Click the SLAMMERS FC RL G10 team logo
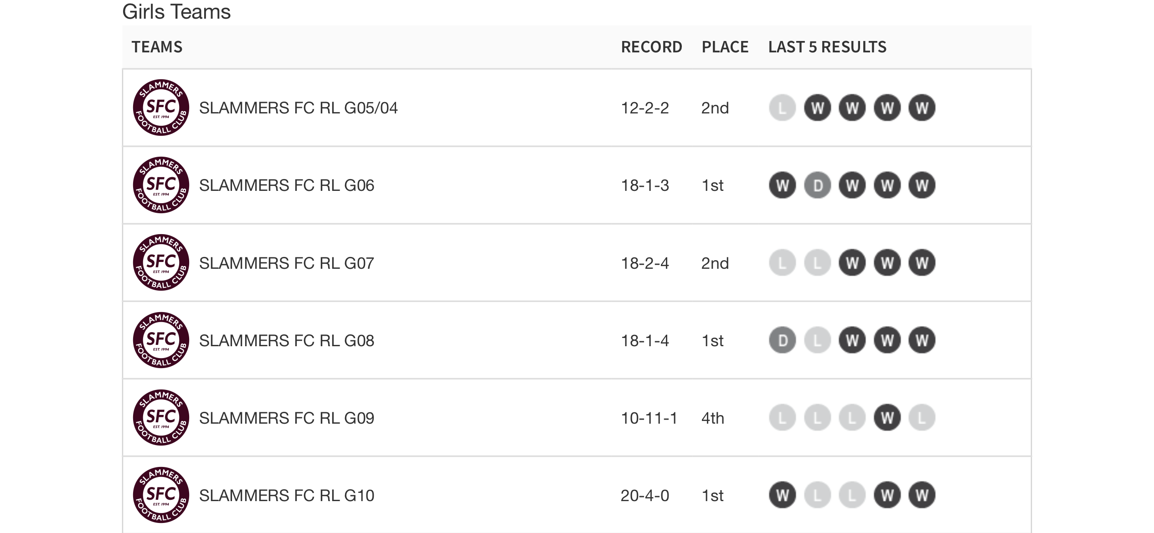The width and height of the screenshot is (1154, 533). (161, 495)
